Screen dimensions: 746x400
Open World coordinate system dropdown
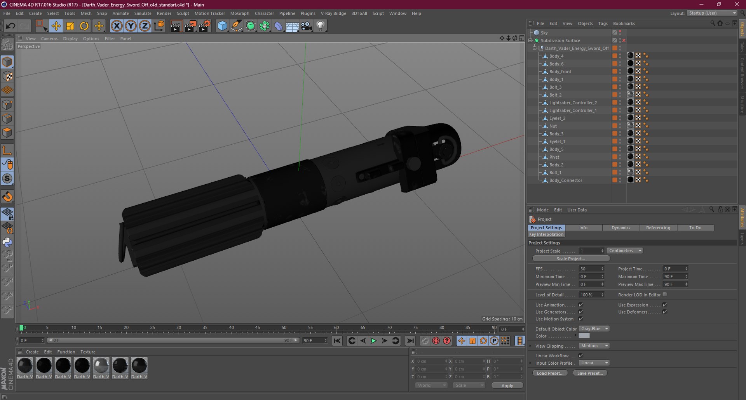coord(431,385)
